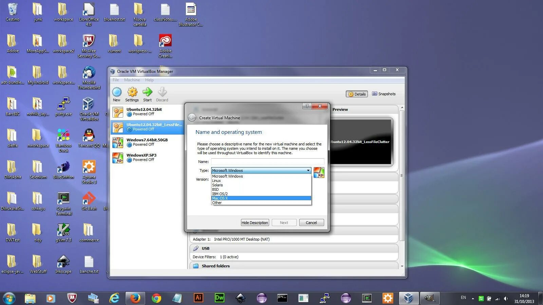
Task: Click the Windows Start orb
Action: (9, 298)
